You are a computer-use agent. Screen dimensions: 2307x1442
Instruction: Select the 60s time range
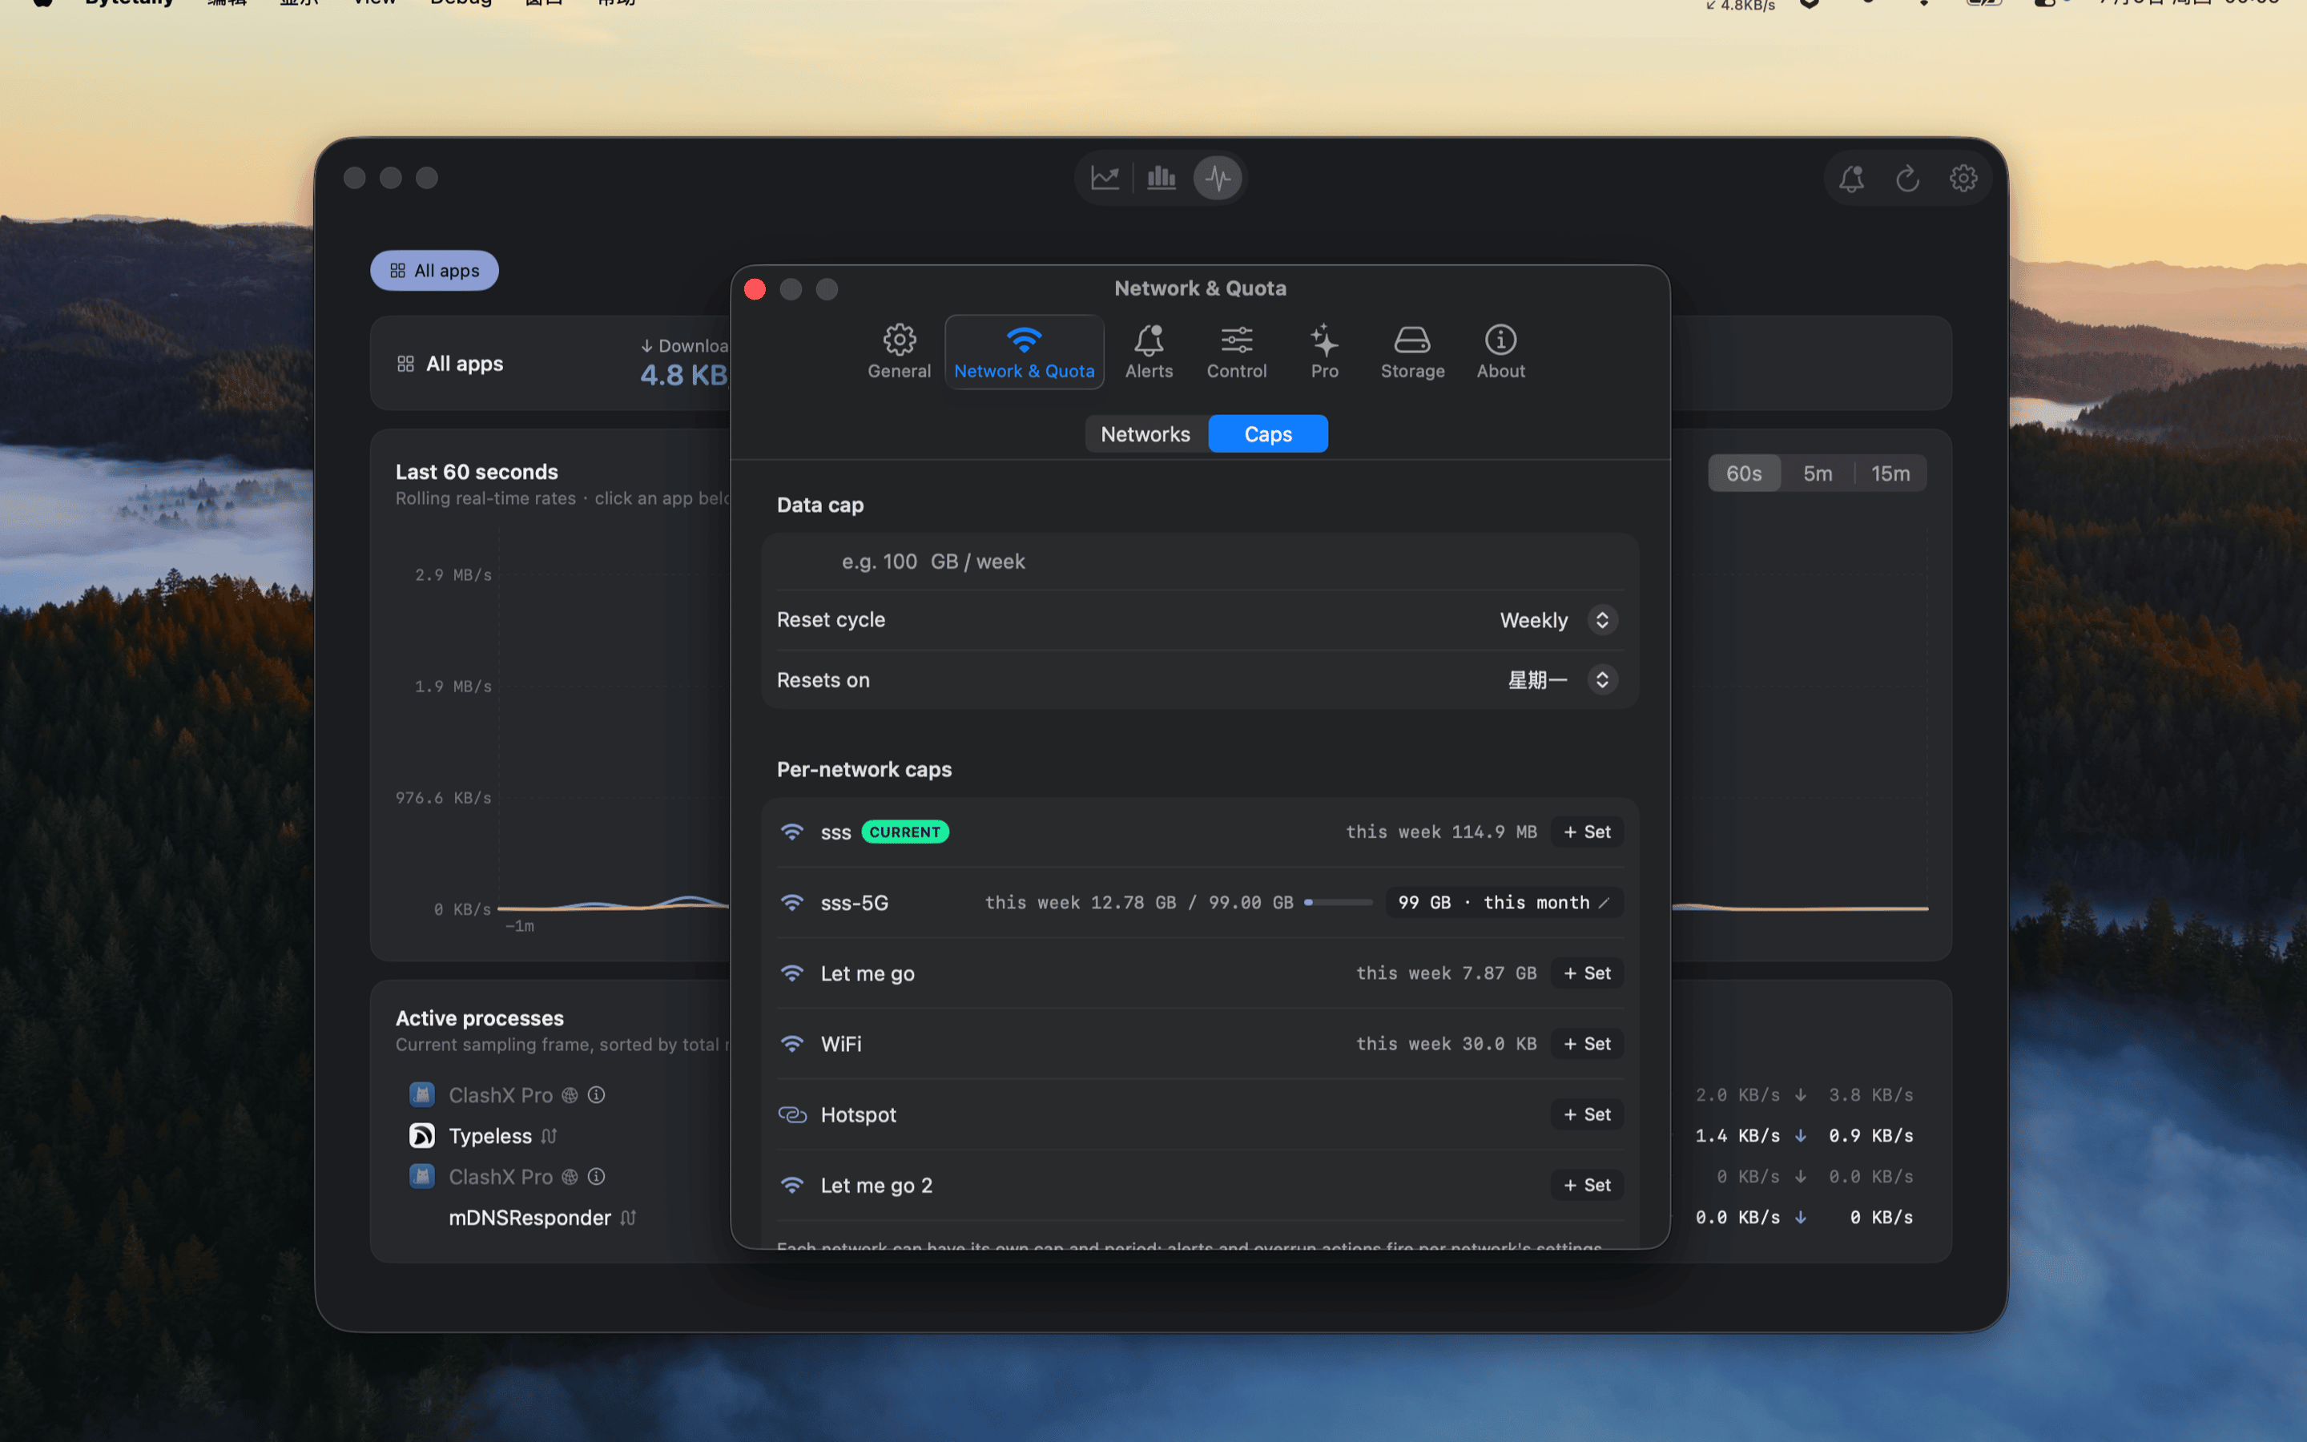pyautogui.click(x=1744, y=473)
